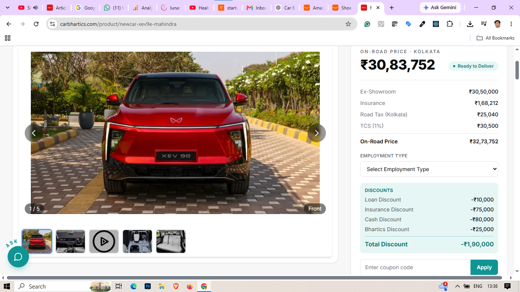Close the active carbhartics tab

click(378, 8)
